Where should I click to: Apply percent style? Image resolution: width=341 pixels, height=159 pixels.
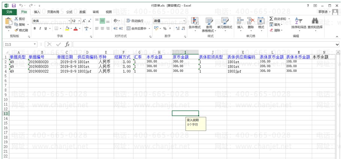165,28
